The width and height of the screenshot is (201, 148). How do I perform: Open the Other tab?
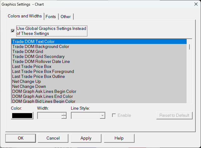point(66,17)
